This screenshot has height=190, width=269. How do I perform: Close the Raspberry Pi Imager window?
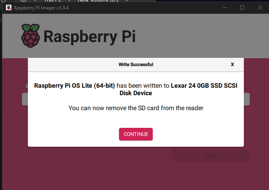pos(260,7)
